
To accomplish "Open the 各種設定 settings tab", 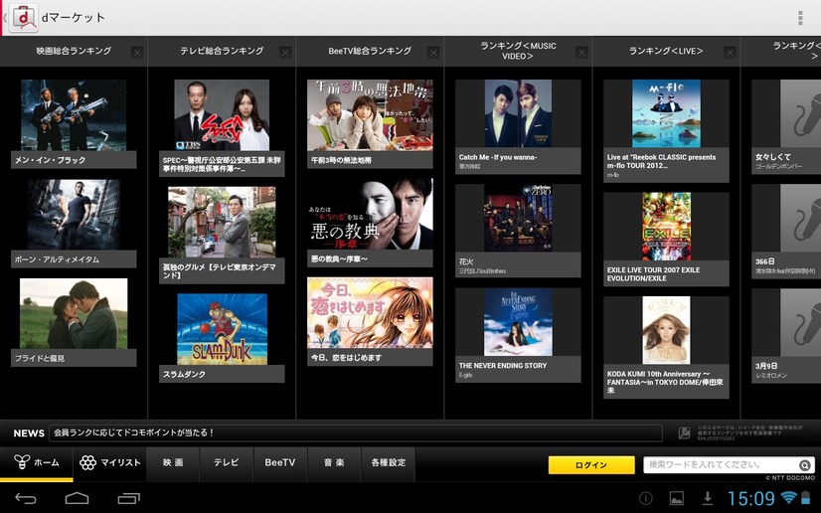I will (388, 462).
